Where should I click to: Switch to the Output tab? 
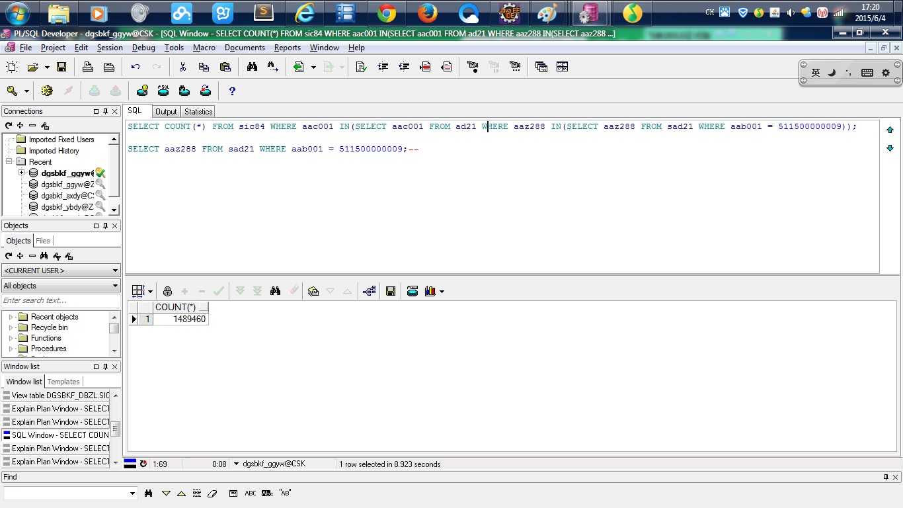point(166,112)
